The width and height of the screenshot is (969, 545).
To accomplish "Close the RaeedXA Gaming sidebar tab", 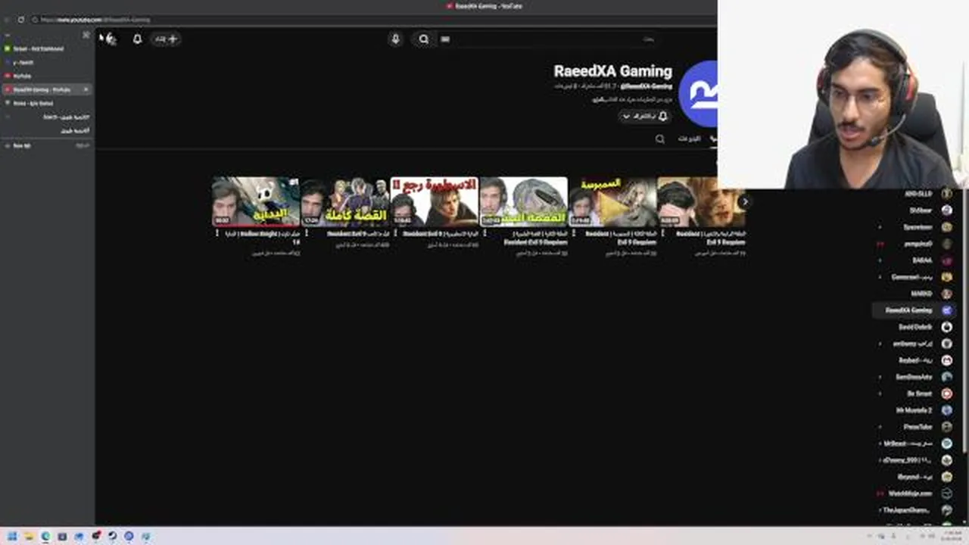I will tap(86, 89).
